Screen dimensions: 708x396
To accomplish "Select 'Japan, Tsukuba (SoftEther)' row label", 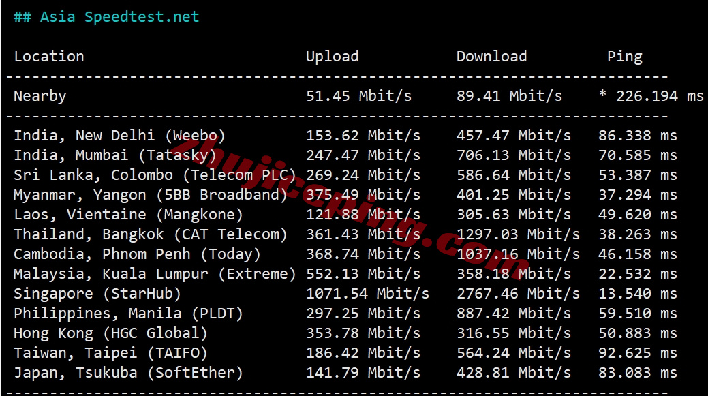I will coord(128,373).
